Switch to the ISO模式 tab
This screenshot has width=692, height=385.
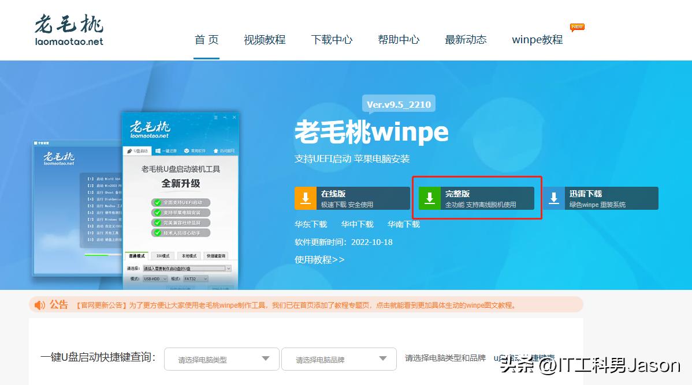click(162, 256)
